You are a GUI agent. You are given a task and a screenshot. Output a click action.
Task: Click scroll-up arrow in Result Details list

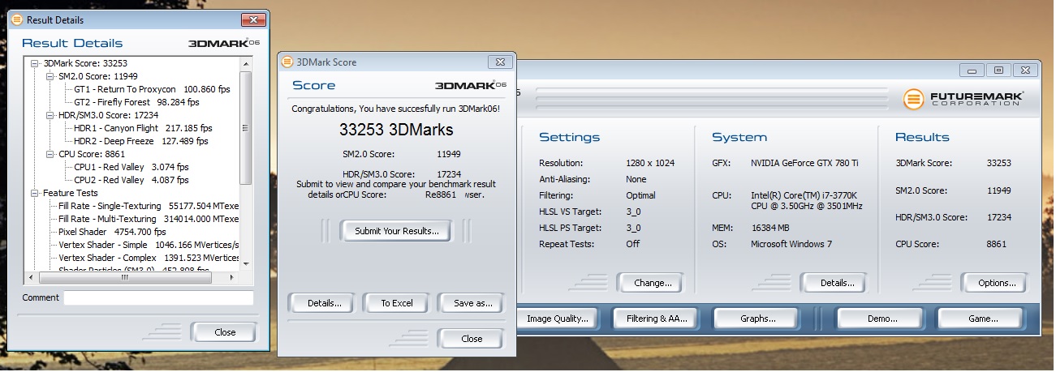[x=247, y=62]
